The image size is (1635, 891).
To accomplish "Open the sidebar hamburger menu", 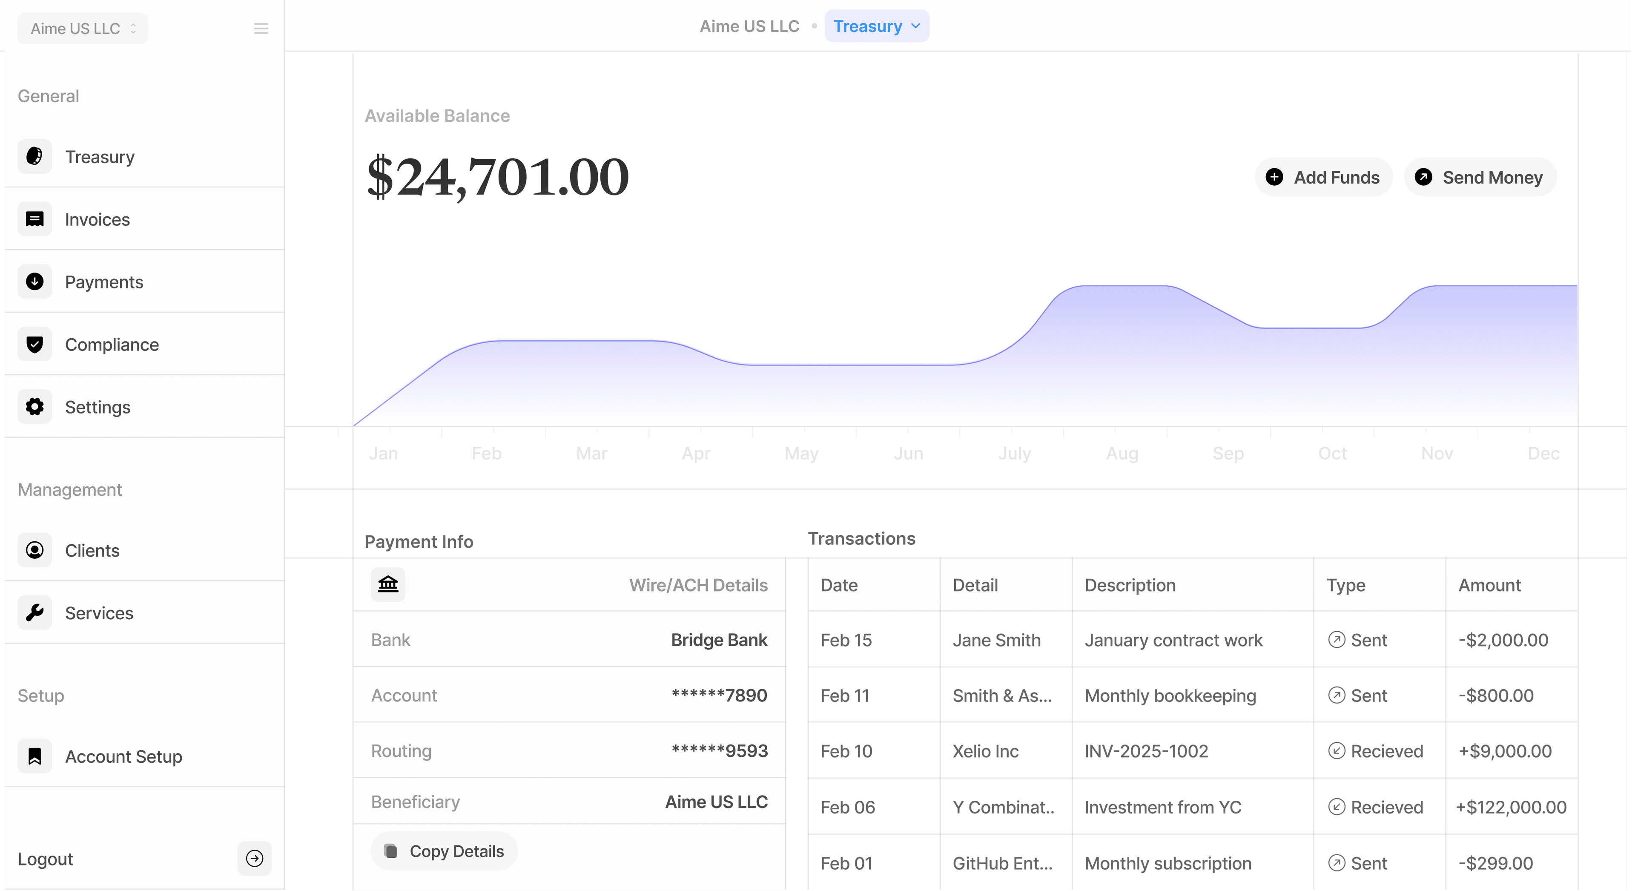I will [261, 28].
